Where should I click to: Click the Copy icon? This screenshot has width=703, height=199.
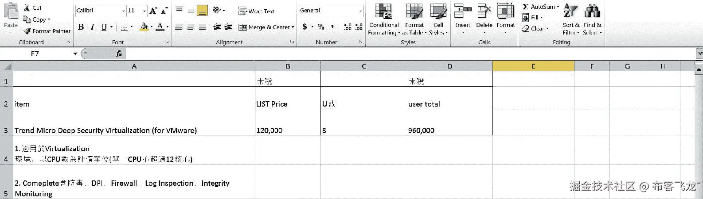(27, 19)
